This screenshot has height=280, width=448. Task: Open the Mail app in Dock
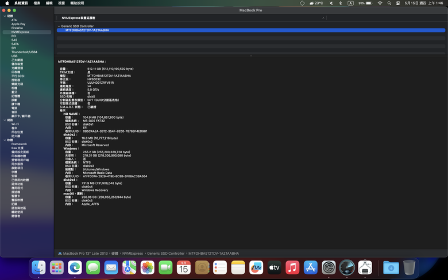point(111,267)
